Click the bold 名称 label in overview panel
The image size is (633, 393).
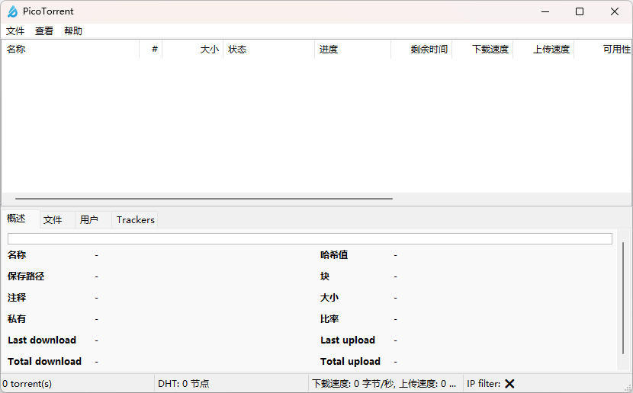click(x=17, y=254)
